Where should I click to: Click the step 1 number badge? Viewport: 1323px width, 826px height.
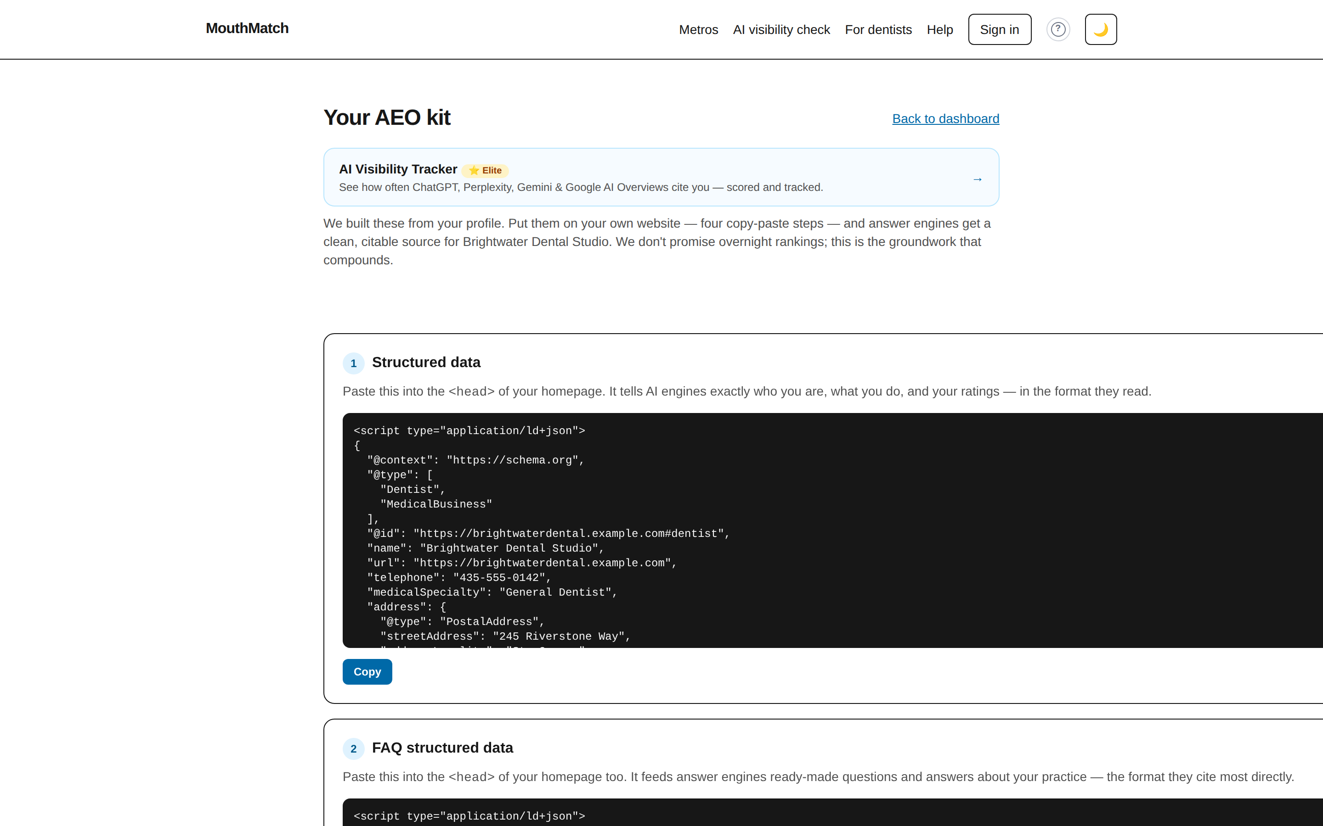[353, 363]
